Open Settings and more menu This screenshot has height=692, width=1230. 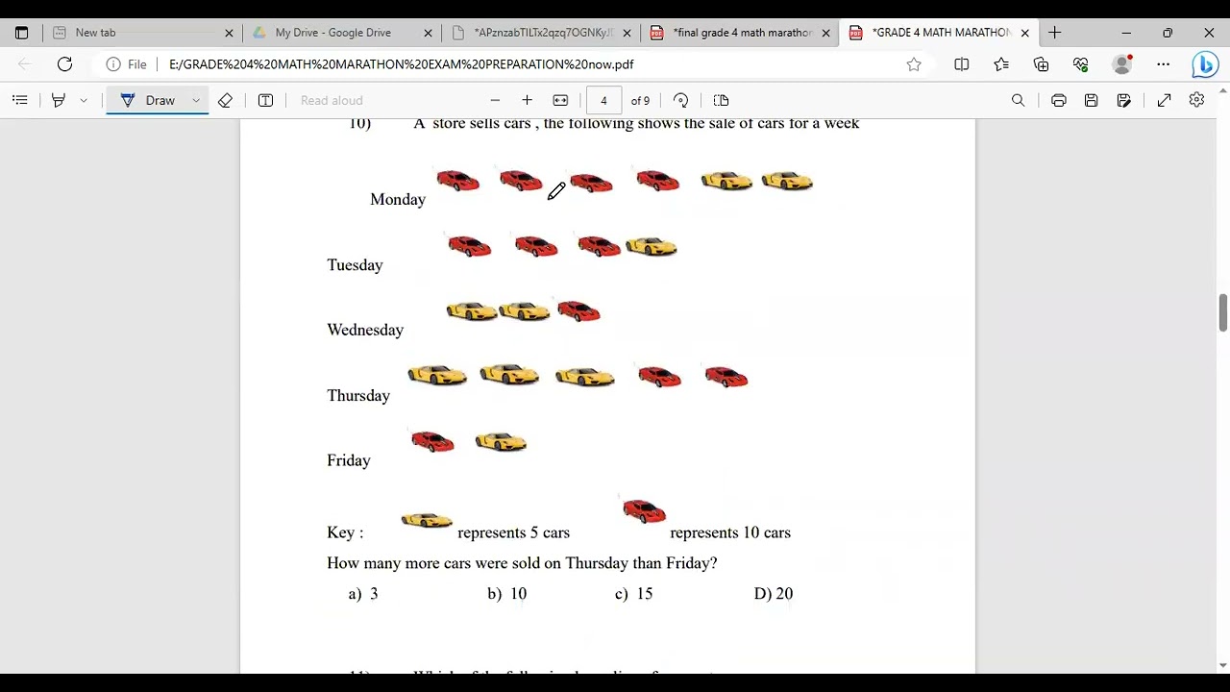coord(1164,64)
